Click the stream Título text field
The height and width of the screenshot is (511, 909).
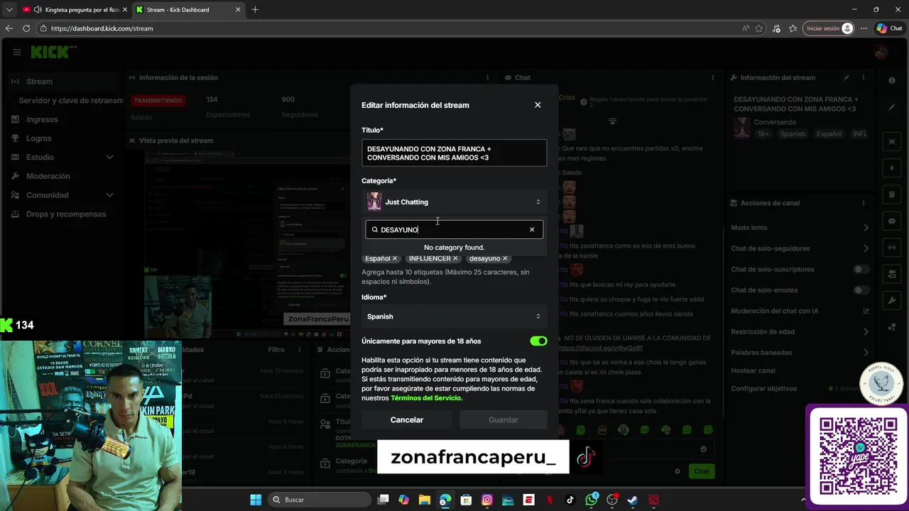[454, 153]
